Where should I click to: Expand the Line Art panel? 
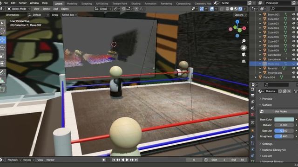coord(267,156)
